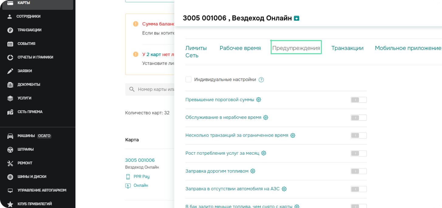Open the Транзакции tab in card panel
The image size is (442, 208).
(347, 48)
